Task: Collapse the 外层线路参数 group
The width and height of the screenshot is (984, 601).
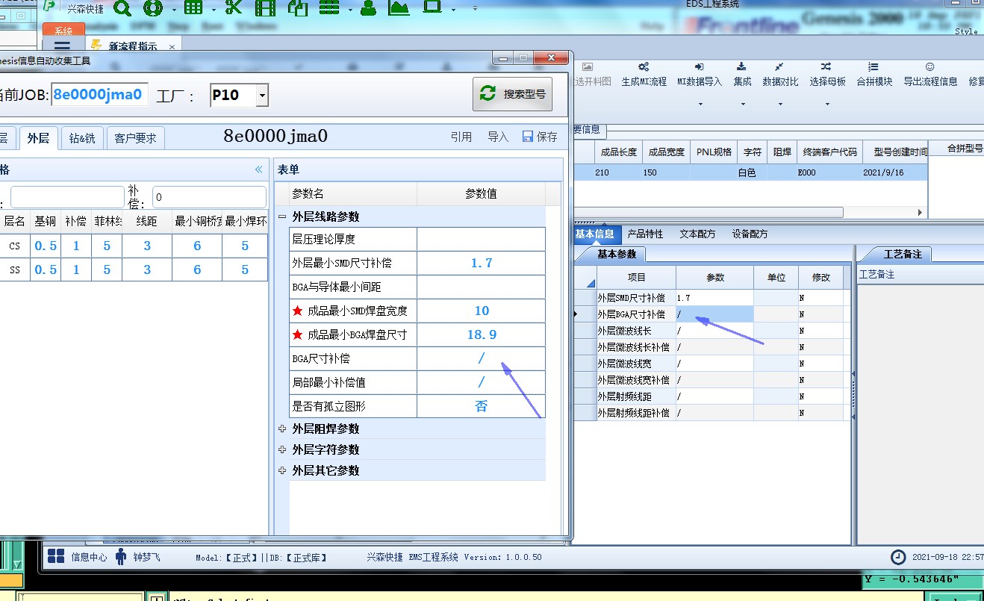Action: [x=281, y=217]
